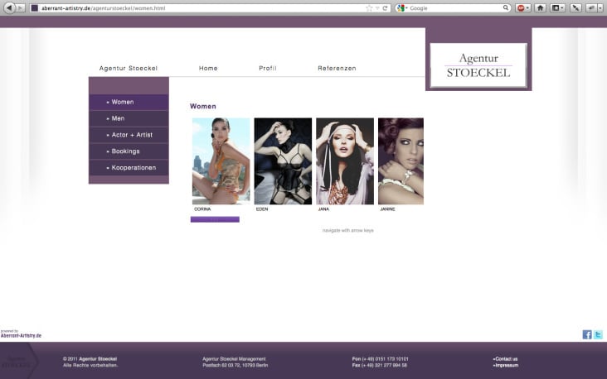Click the EDEN name caption
The image size is (607, 379).
click(x=262, y=209)
